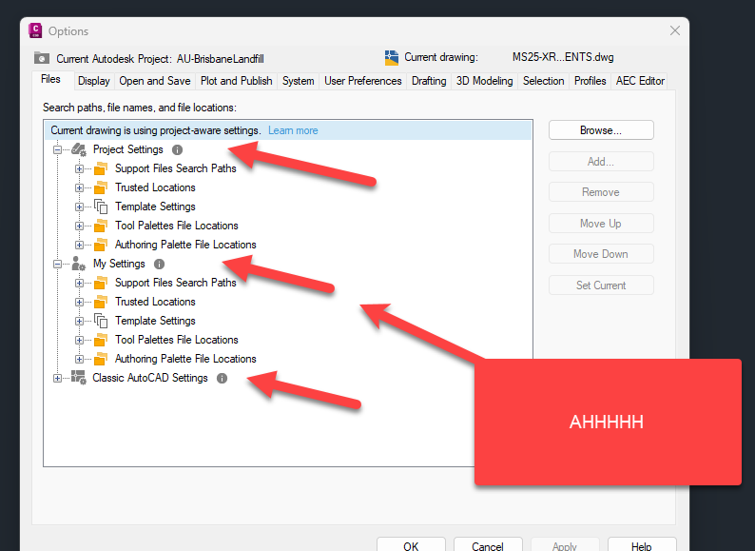
Task: Click the Apply button
Action: point(565,544)
